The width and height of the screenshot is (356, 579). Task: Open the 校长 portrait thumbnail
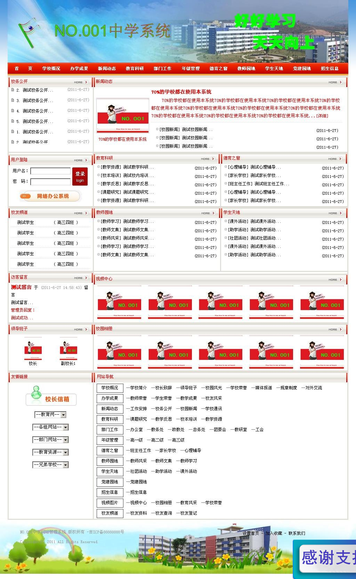(x=33, y=349)
